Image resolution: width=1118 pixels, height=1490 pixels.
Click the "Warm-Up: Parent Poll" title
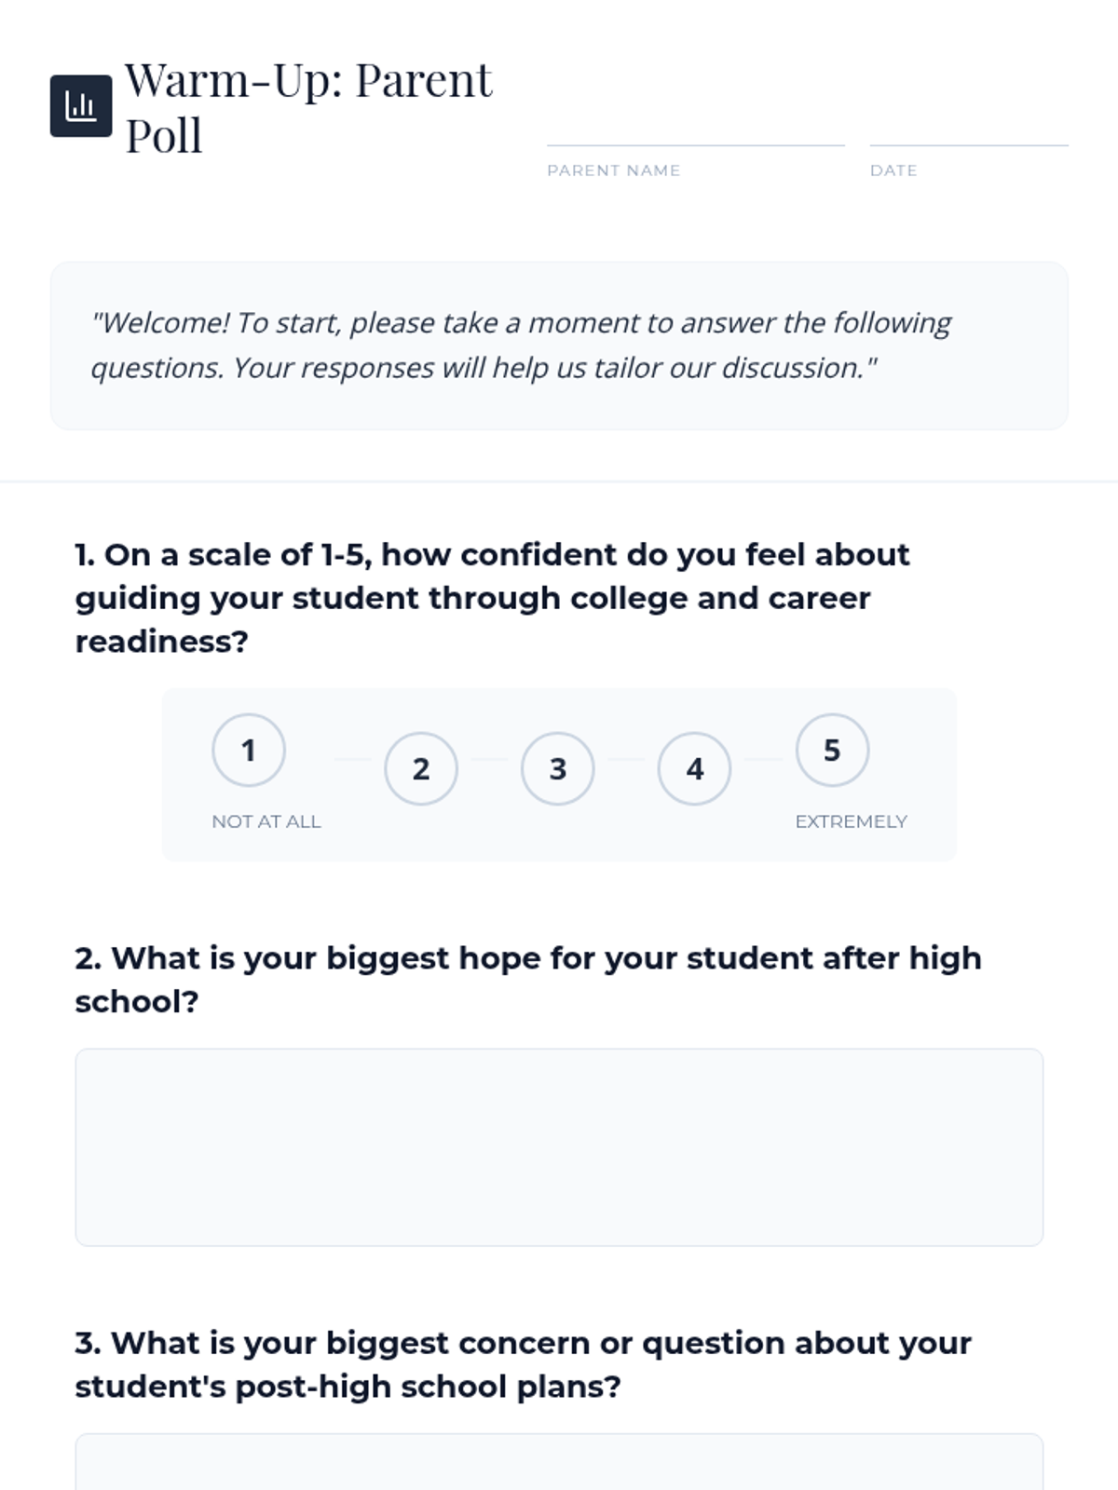coord(308,107)
